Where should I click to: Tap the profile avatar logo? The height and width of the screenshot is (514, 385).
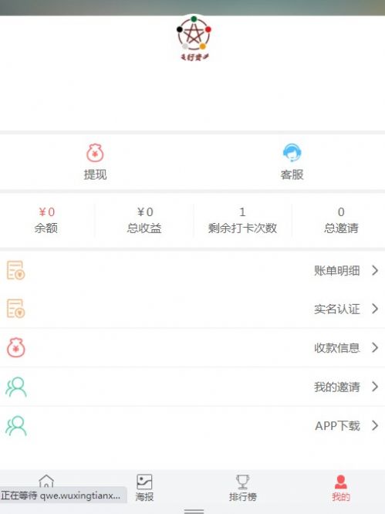(x=194, y=39)
